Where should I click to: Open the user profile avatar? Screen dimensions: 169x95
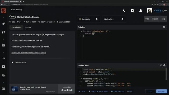[x=150, y=11]
